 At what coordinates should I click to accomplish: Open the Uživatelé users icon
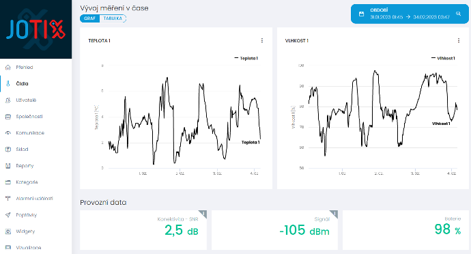tap(8, 100)
